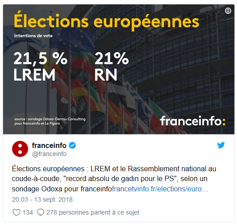The image size is (237, 224).
Task: Click the 134 likes count
Action: click(x=28, y=212)
